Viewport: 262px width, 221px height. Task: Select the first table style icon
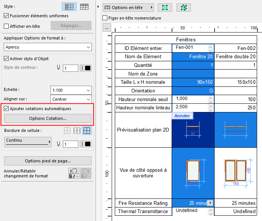pos(69,7)
